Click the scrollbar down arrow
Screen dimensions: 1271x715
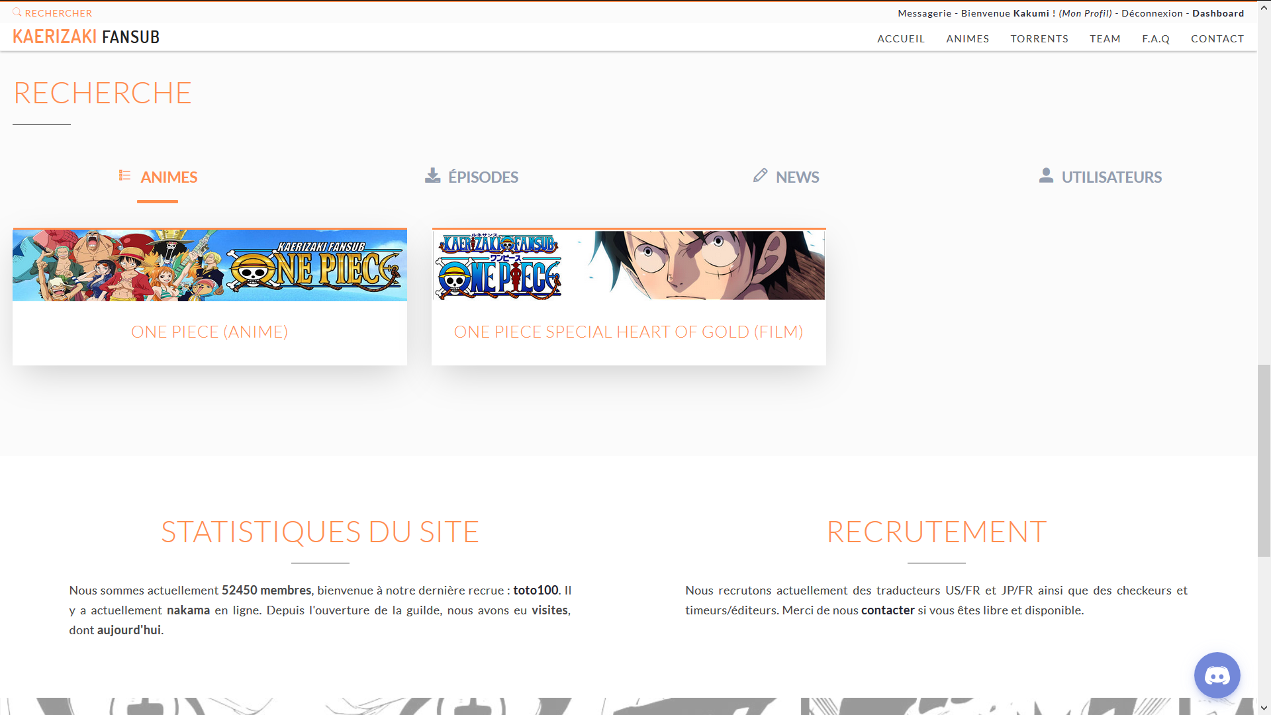[x=1264, y=708]
